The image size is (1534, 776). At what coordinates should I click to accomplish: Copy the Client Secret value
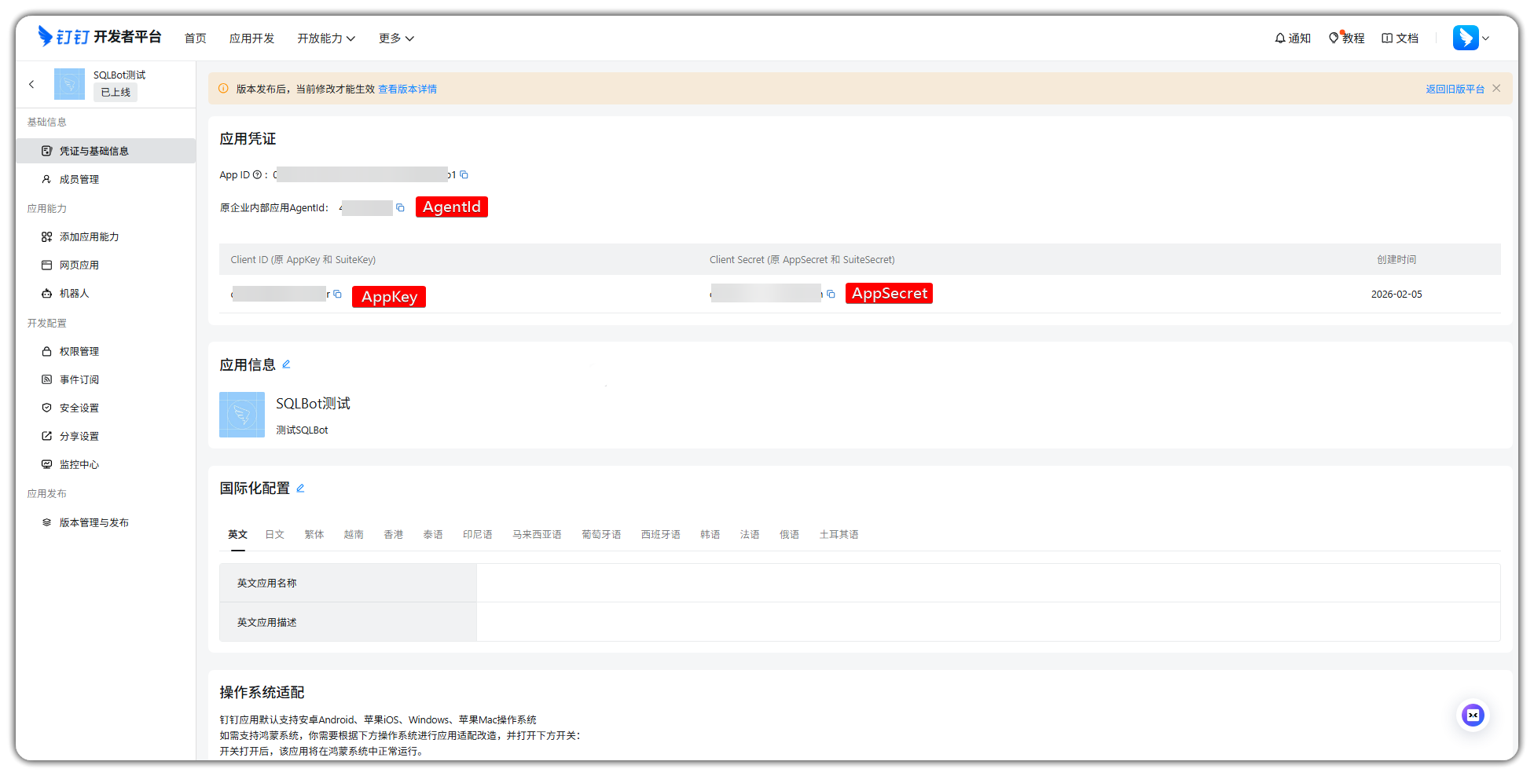point(831,295)
